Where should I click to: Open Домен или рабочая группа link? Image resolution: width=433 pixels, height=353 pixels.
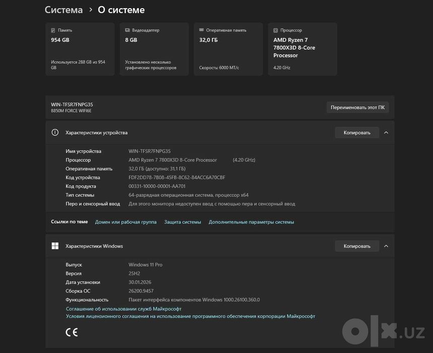tap(126, 222)
